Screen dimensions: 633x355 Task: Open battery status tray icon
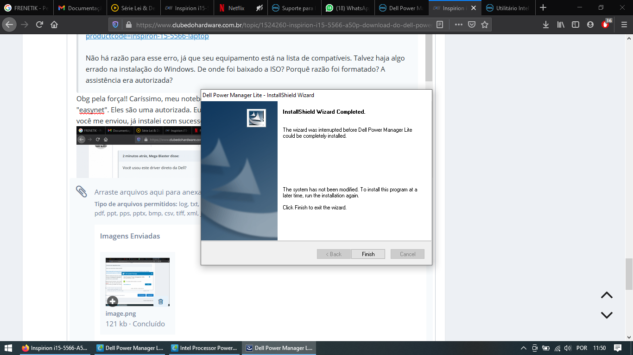546,348
